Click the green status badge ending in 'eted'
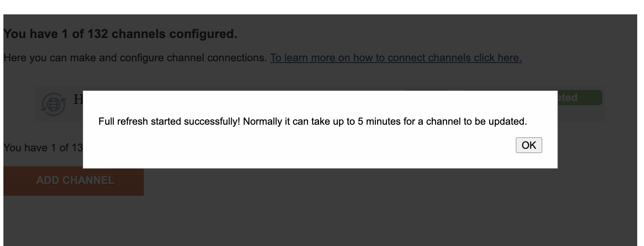Screen dimensions: 644x246 point(580,98)
